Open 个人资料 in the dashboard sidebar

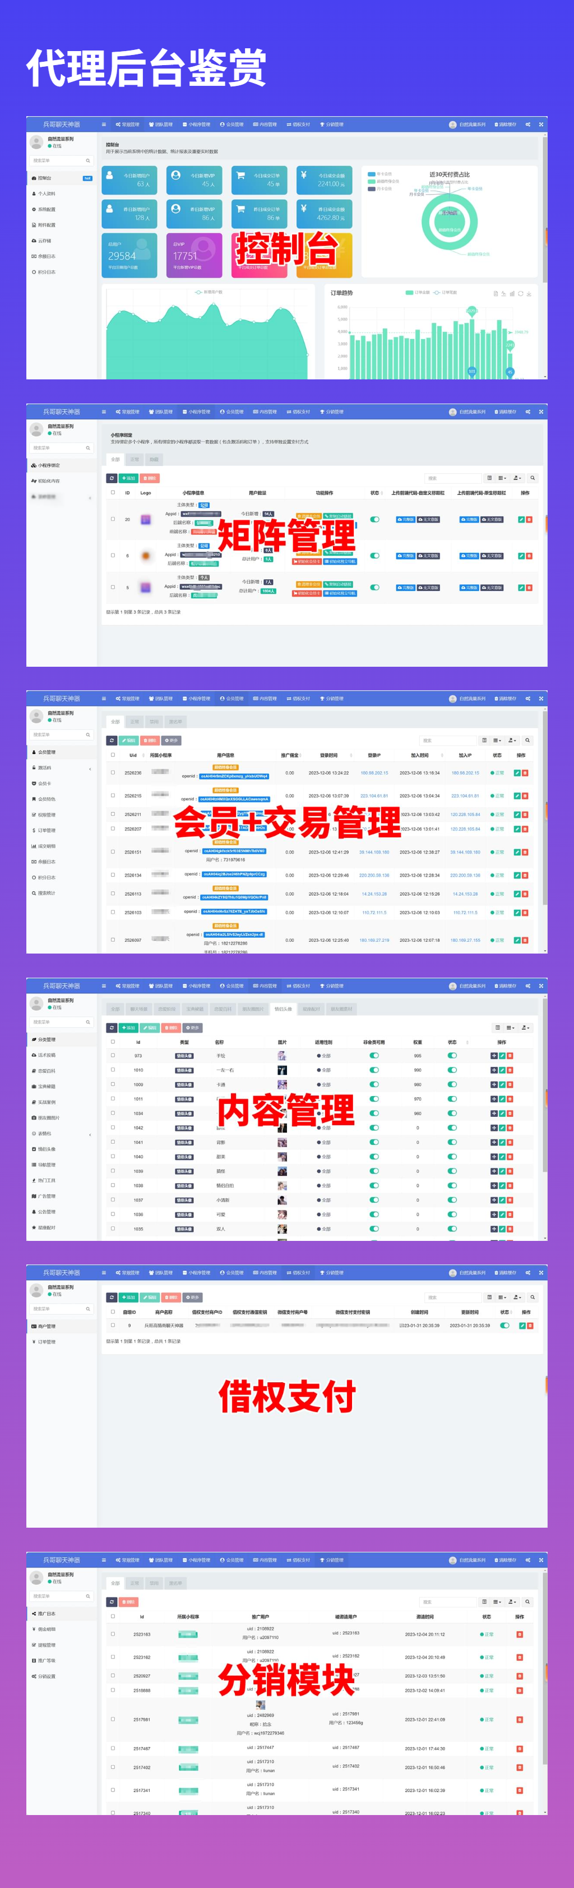[x=46, y=194]
